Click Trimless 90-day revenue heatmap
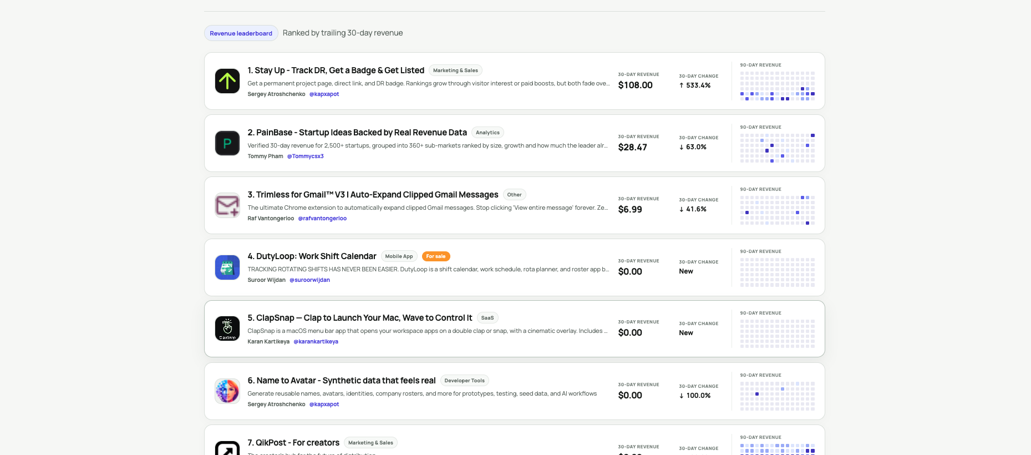Viewport: 1031px width, 455px height. (x=778, y=210)
